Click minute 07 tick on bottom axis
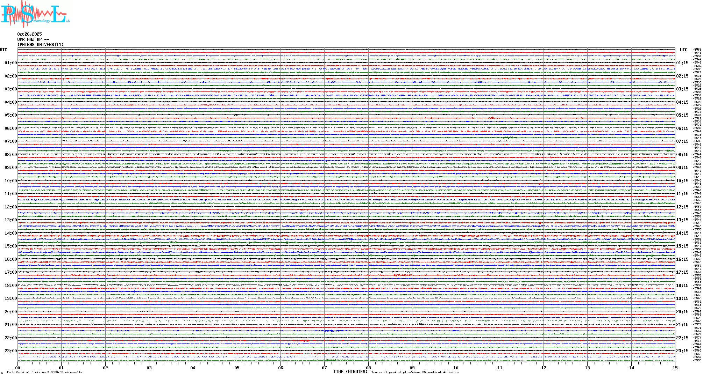Screen dimensions: 703x377 [325, 368]
